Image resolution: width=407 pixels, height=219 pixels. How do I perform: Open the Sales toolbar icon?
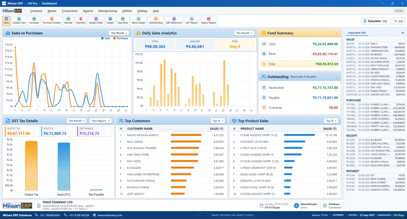coord(6,21)
